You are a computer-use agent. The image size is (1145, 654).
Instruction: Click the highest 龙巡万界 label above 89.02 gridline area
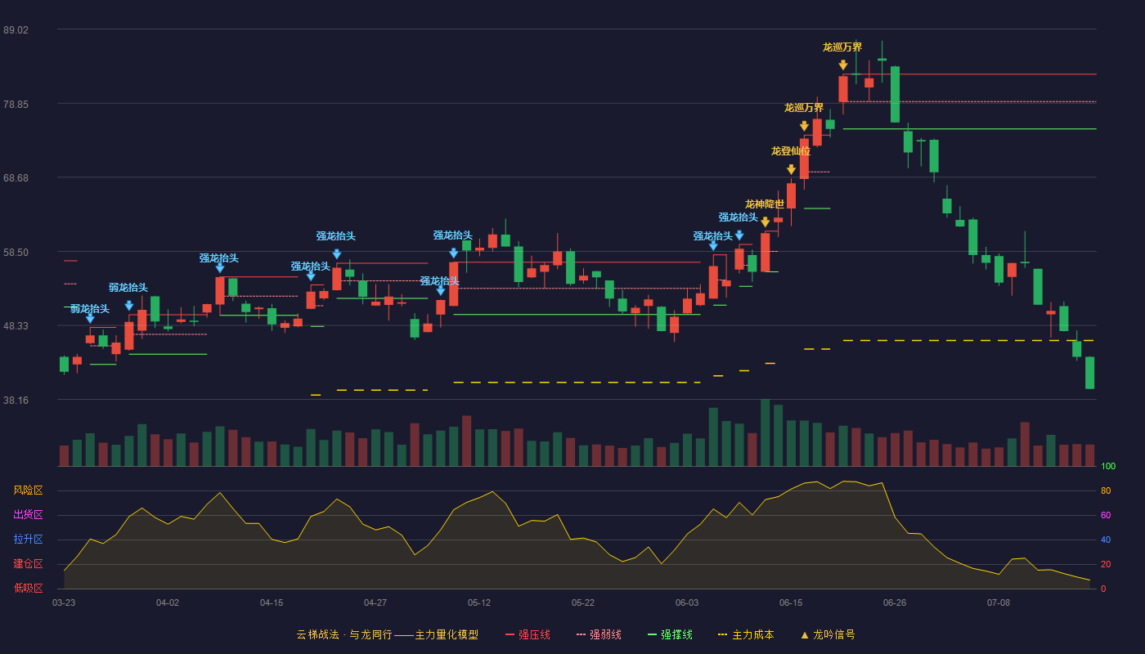click(x=842, y=47)
